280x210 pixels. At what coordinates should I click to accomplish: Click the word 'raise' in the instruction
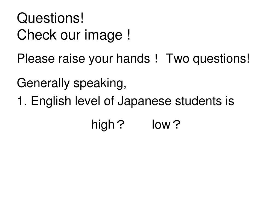point(71,59)
